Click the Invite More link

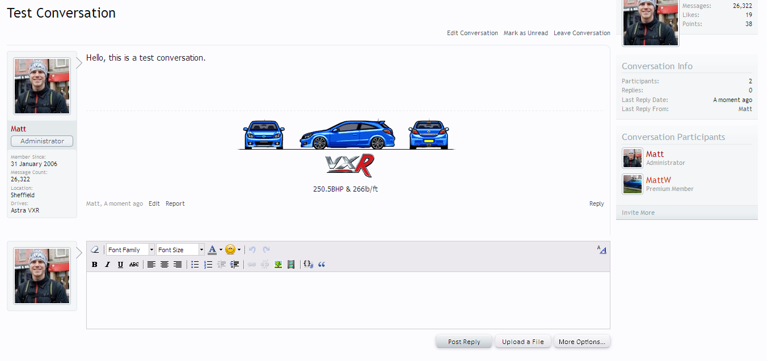pos(638,213)
